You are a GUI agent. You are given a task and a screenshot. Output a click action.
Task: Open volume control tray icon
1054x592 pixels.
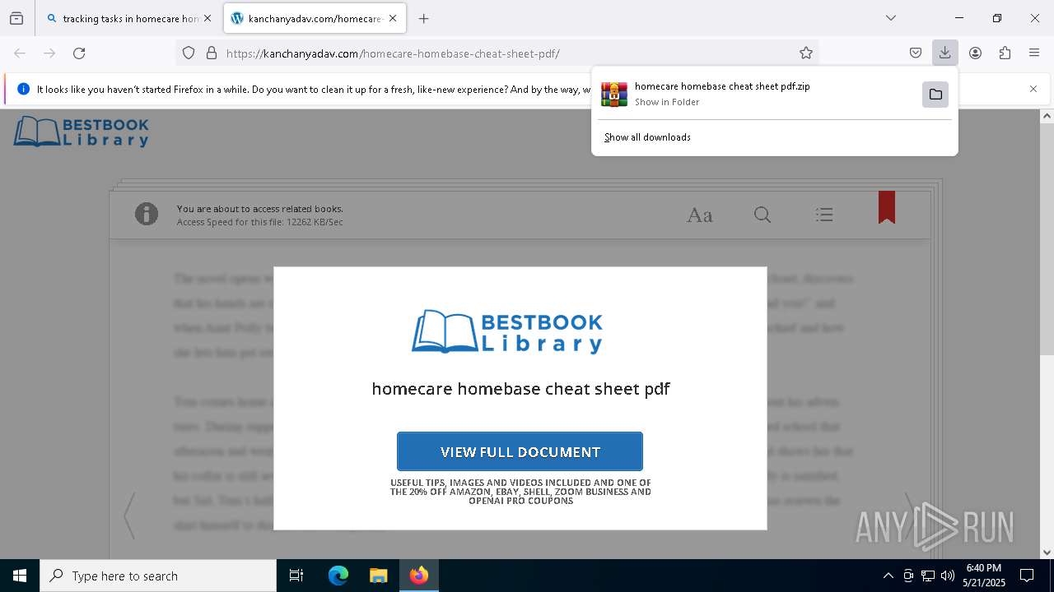pyautogui.click(x=948, y=576)
